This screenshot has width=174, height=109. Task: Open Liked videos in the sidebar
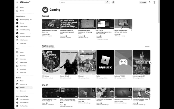click(24, 62)
